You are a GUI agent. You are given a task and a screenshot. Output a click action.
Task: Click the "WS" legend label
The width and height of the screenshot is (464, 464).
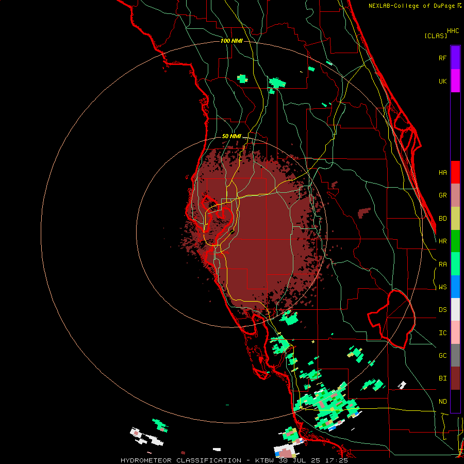tap(442, 287)
